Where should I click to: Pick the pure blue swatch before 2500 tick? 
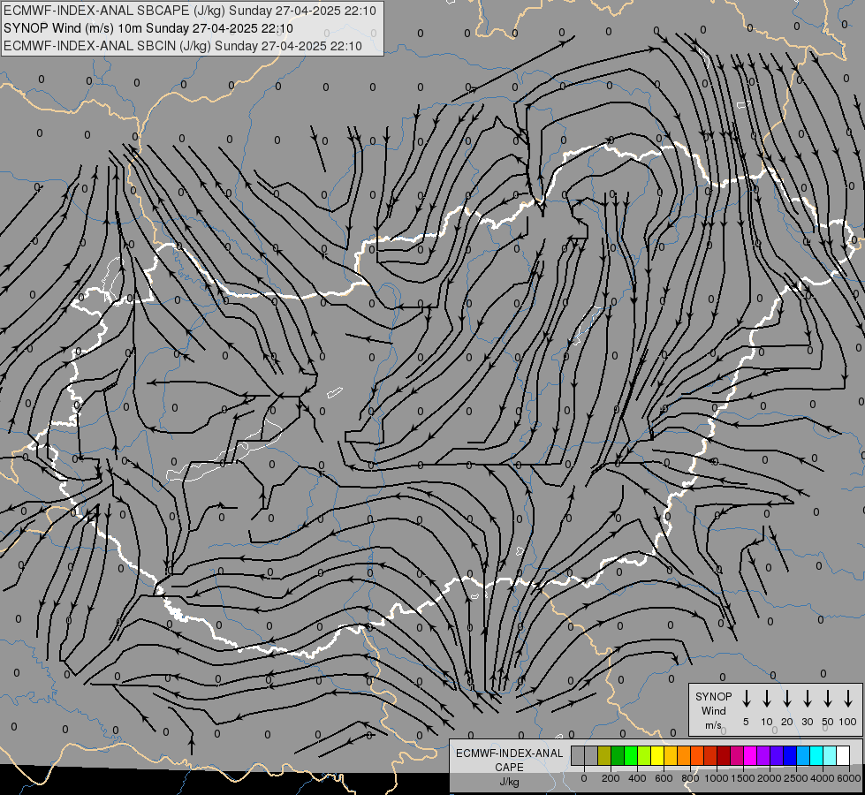(790, 755)
